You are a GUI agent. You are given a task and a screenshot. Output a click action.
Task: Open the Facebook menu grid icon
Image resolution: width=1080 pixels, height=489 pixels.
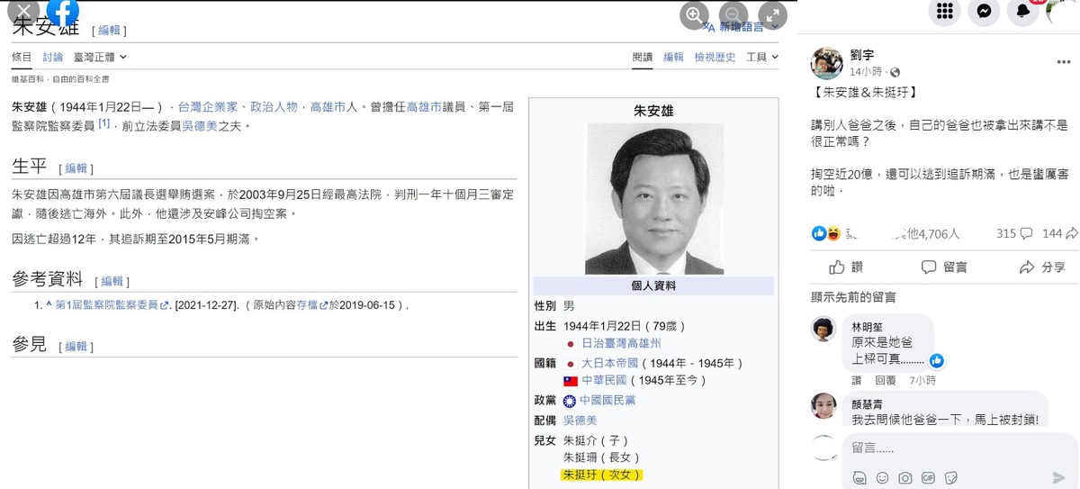945,12
